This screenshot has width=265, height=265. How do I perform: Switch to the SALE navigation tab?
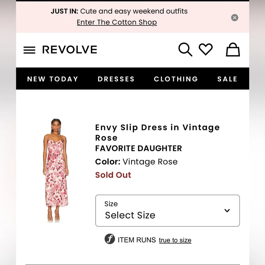pos(227,79)
